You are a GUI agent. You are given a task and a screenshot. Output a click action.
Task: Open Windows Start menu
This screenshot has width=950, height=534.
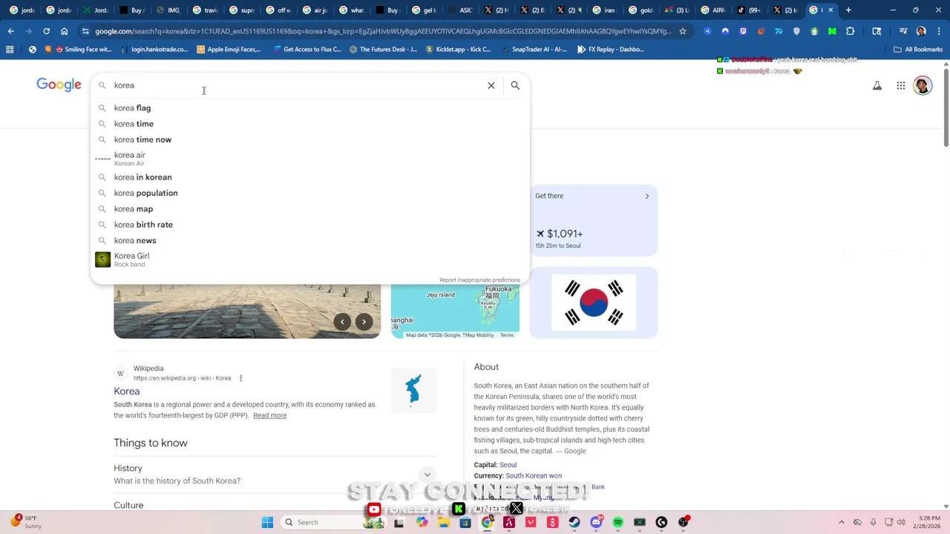point(267,522)
